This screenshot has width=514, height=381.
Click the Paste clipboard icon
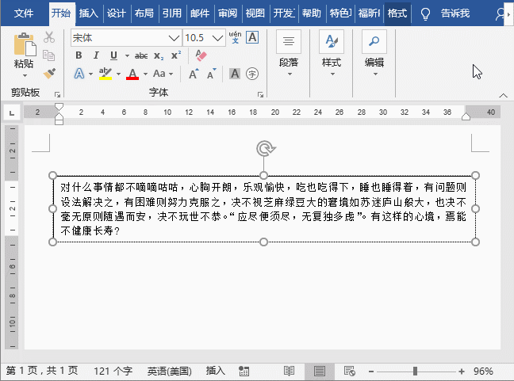pyautogui.click(x=25, y=44)
